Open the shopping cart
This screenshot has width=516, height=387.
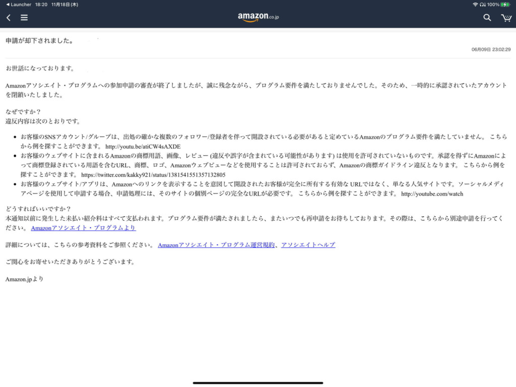[x=506, y=18]
